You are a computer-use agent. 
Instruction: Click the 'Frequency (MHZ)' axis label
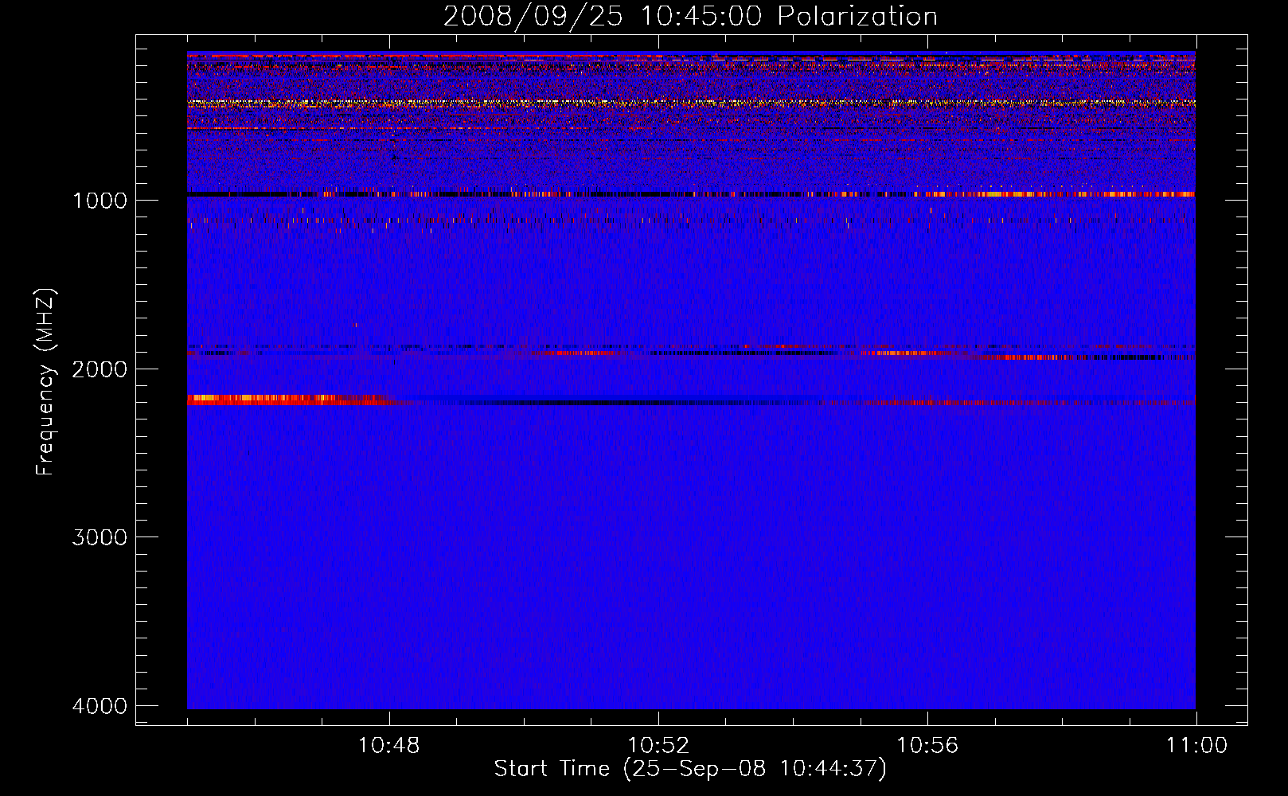pos(45,382)
